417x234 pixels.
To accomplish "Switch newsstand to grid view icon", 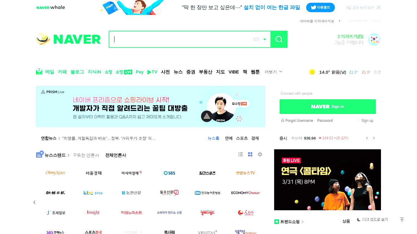I will coord(250,154).
